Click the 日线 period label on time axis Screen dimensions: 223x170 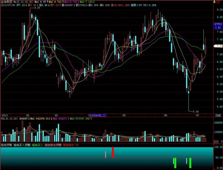(218, 115)
